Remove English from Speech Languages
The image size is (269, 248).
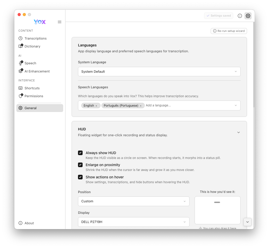point(96,105)
